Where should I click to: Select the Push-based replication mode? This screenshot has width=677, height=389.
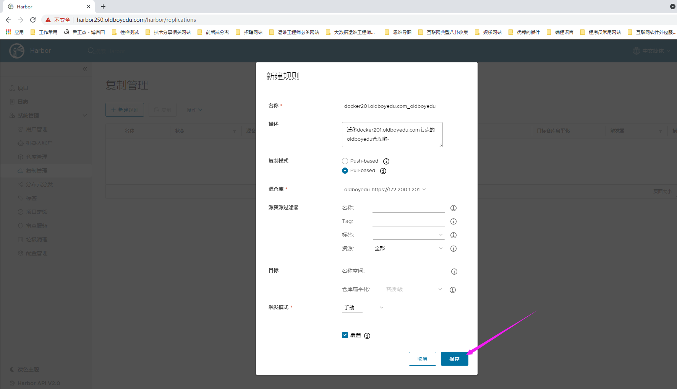pos(345,161)
